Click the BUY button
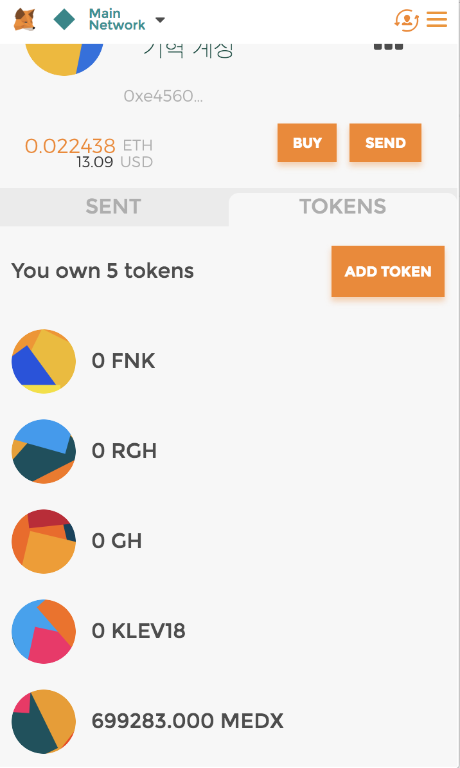Image resolution: width=460 pixels, height=768 pixels. click(307, 143)
